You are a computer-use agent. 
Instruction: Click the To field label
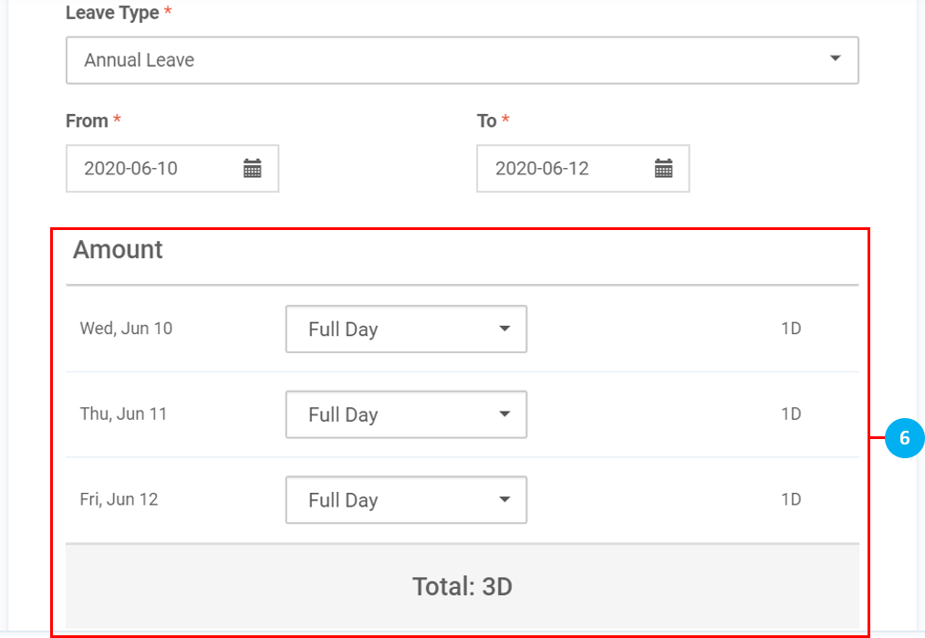tap(487, 120)
